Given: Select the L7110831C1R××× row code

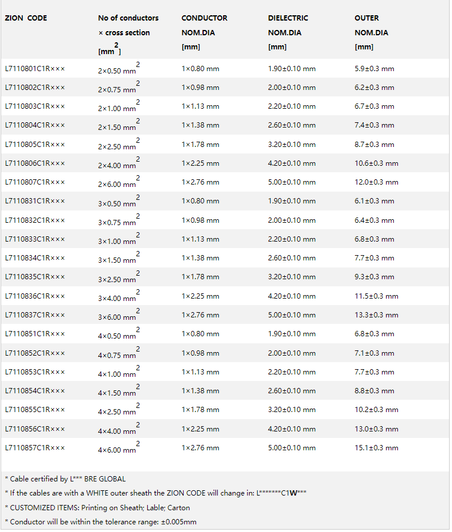Looking at the screenshot, I should pos(35,202).
